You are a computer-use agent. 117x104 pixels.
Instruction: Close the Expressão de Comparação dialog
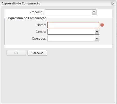pos(113,4)
